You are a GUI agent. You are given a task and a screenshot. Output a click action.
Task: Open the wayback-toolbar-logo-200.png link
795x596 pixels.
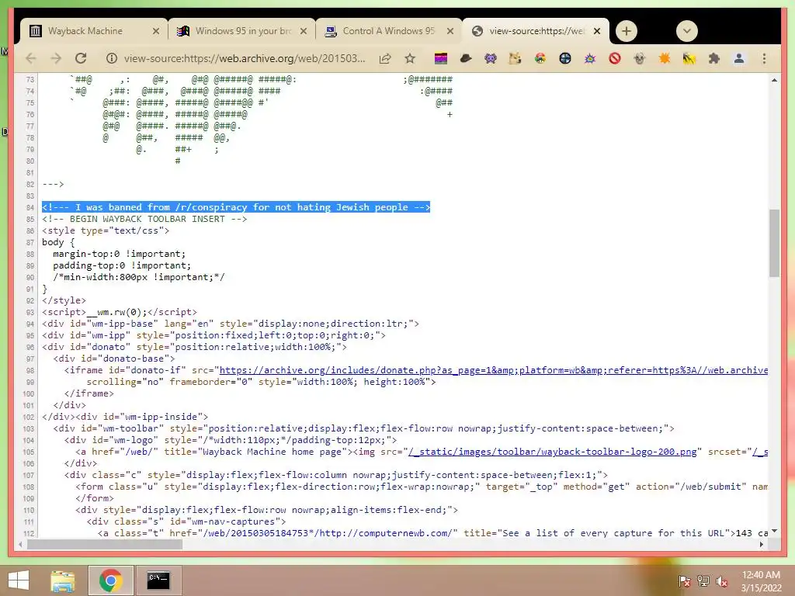[x=553, y=452]
